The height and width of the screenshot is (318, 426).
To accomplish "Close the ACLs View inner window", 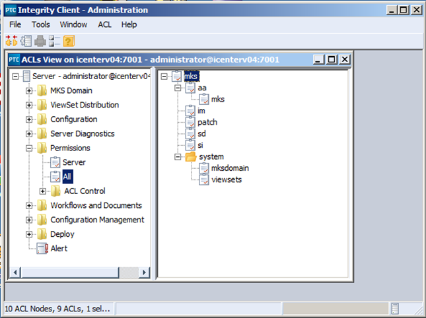I will coord(345,59).
